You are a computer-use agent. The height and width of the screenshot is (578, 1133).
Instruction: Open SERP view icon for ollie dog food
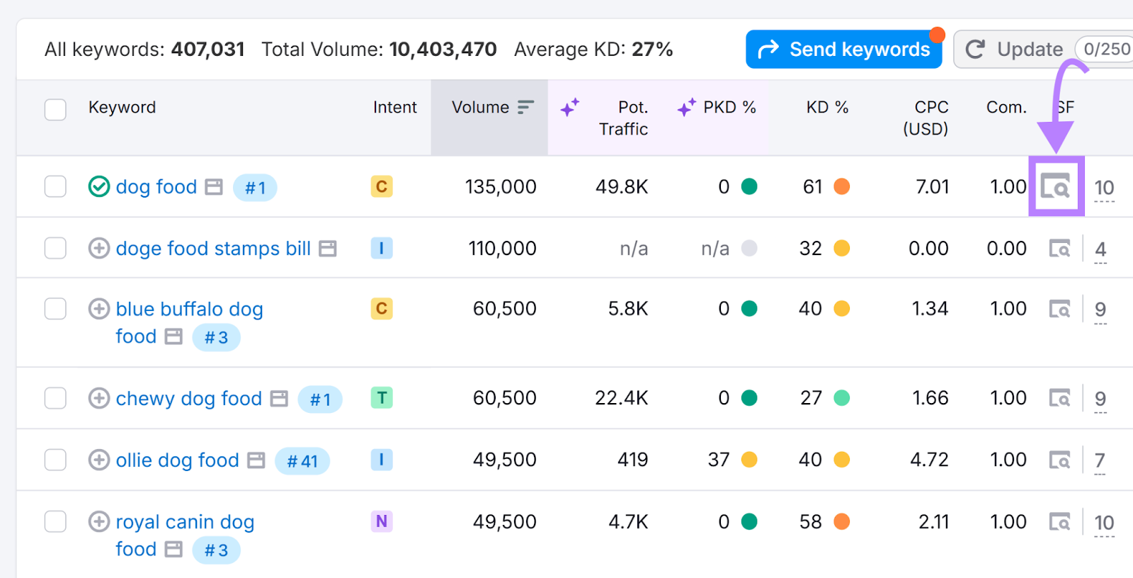1059,460
